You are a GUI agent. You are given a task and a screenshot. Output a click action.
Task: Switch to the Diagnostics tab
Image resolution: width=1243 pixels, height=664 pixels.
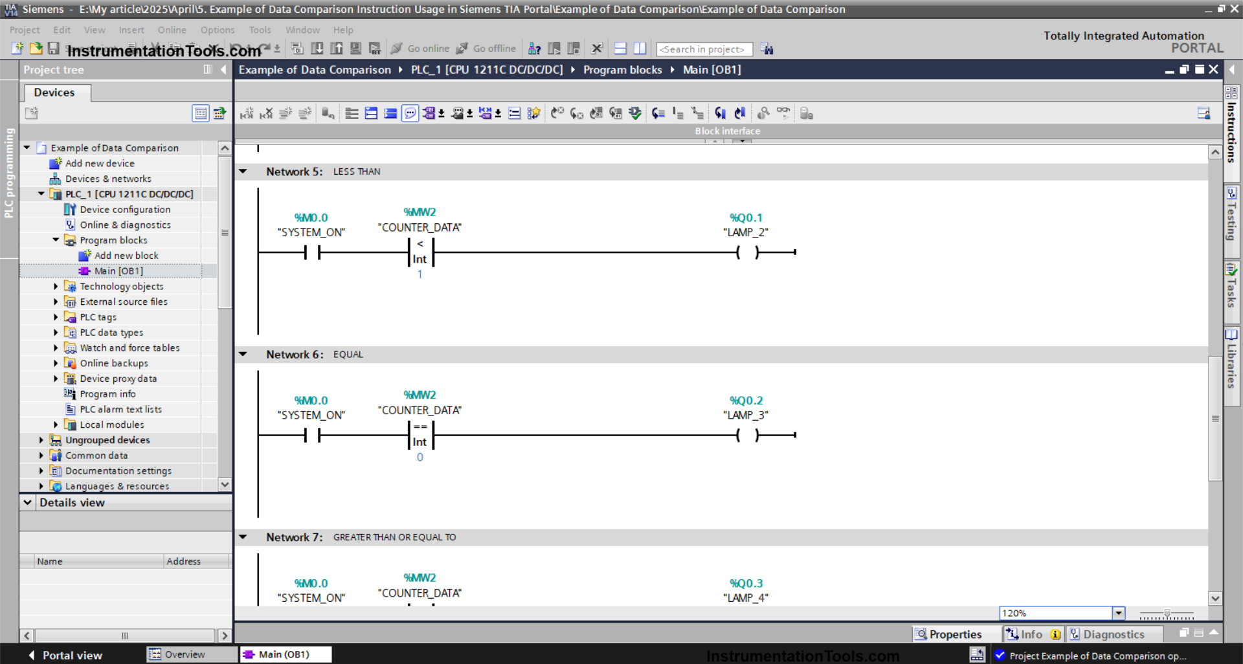[x=1115, y=634]
